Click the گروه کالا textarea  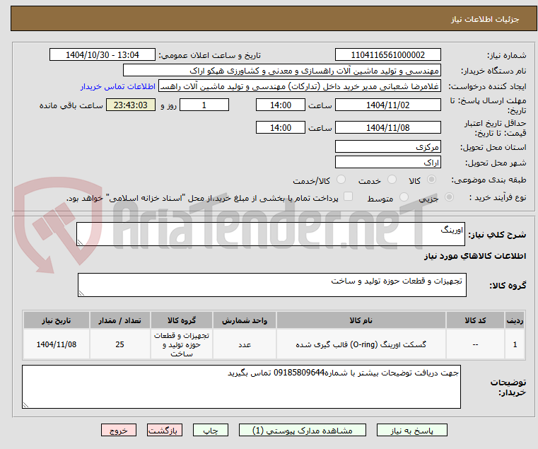coord(272,285)
